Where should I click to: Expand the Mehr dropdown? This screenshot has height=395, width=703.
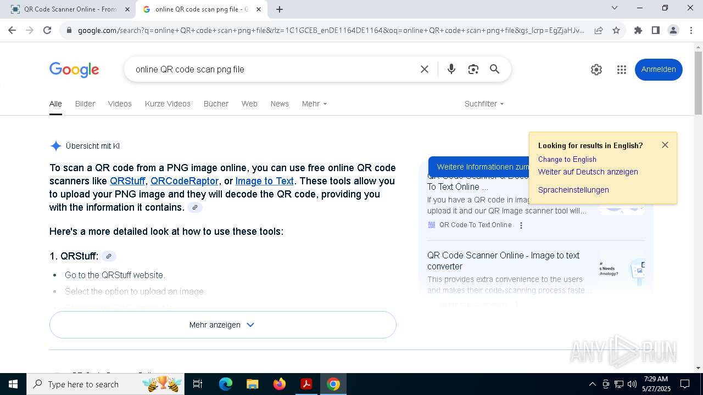314,104
